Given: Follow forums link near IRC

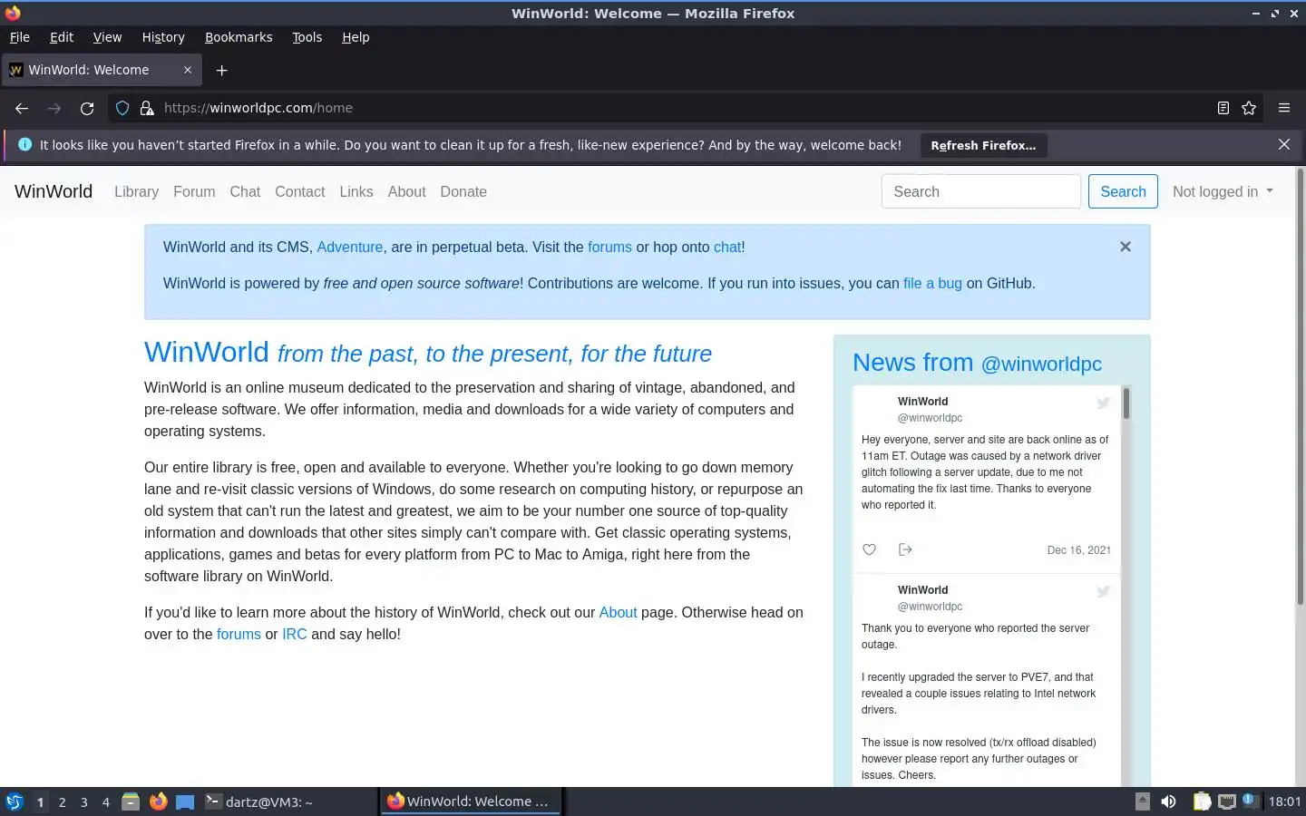Looking at the screenshot, I should pyautogui.click(x=239, y=634).
